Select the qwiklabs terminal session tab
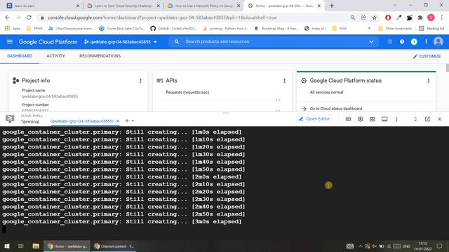 [82, 121]
